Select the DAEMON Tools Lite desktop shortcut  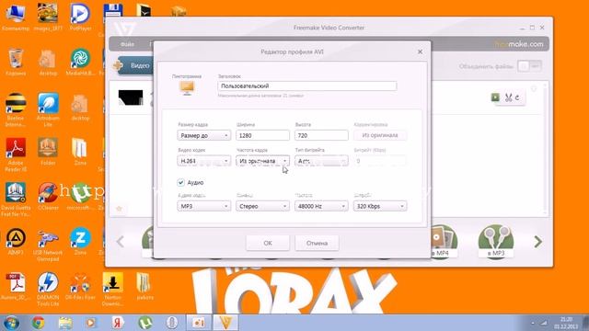48,289
